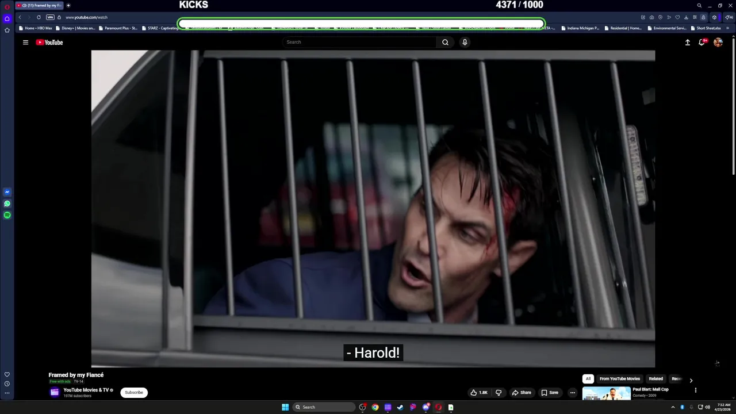
Task: Open the Residential | Home... bookmark
Action: tap(623, 28)
